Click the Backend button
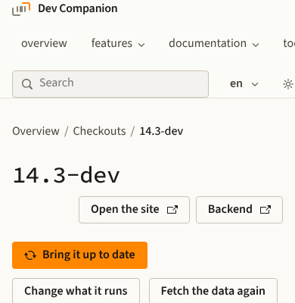295x303 pixels. pos(239,210)
